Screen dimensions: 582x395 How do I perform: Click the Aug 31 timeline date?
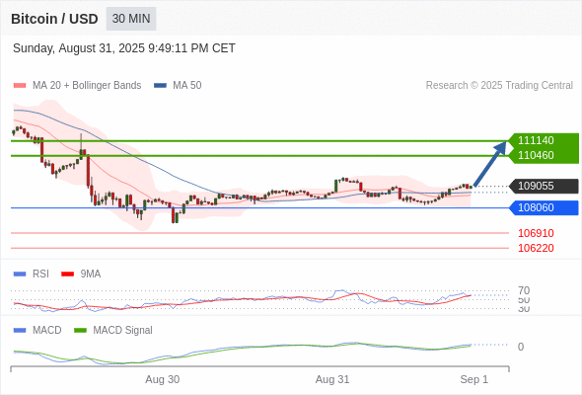(332, 379)
